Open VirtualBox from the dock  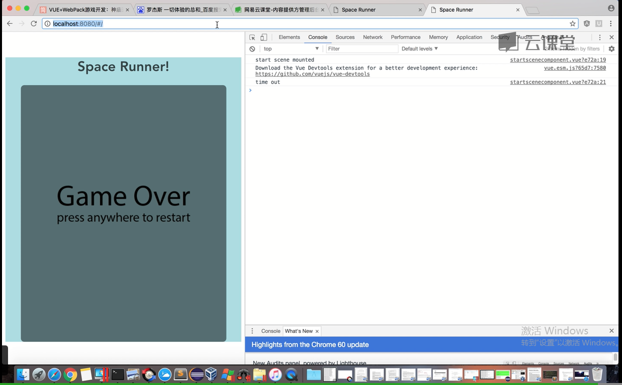pos(212,374)
